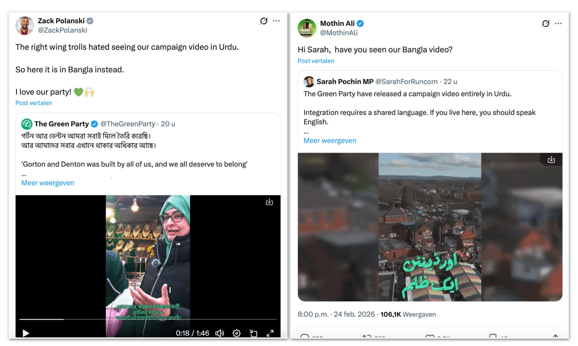Image resolution: width=578 pixels, height=346 pixels.
Task: Open picture-in-picture for the video player
Action: point(253,333)
